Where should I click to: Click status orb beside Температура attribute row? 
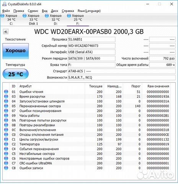tap(6, 144)
